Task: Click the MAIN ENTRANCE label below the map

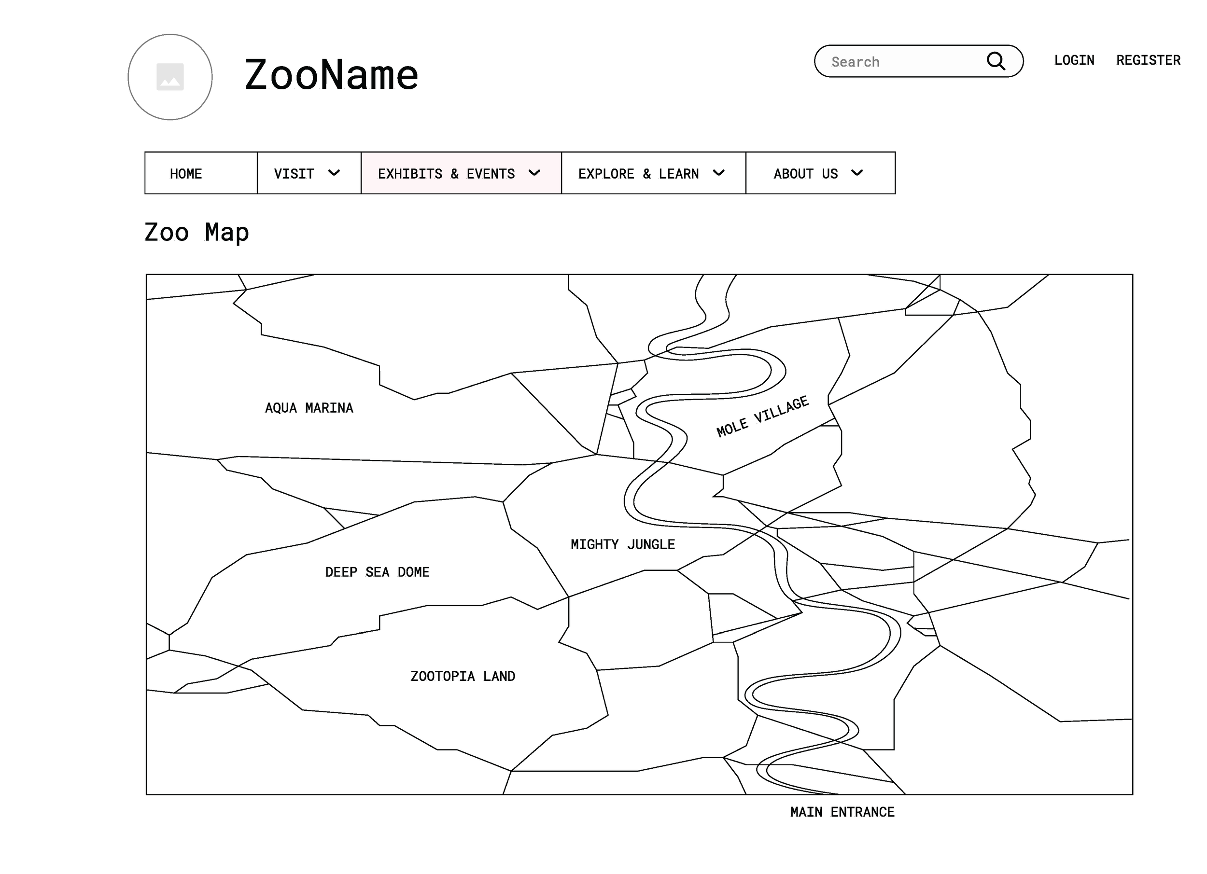Action: pyautogui.click(x=842, y=812)
